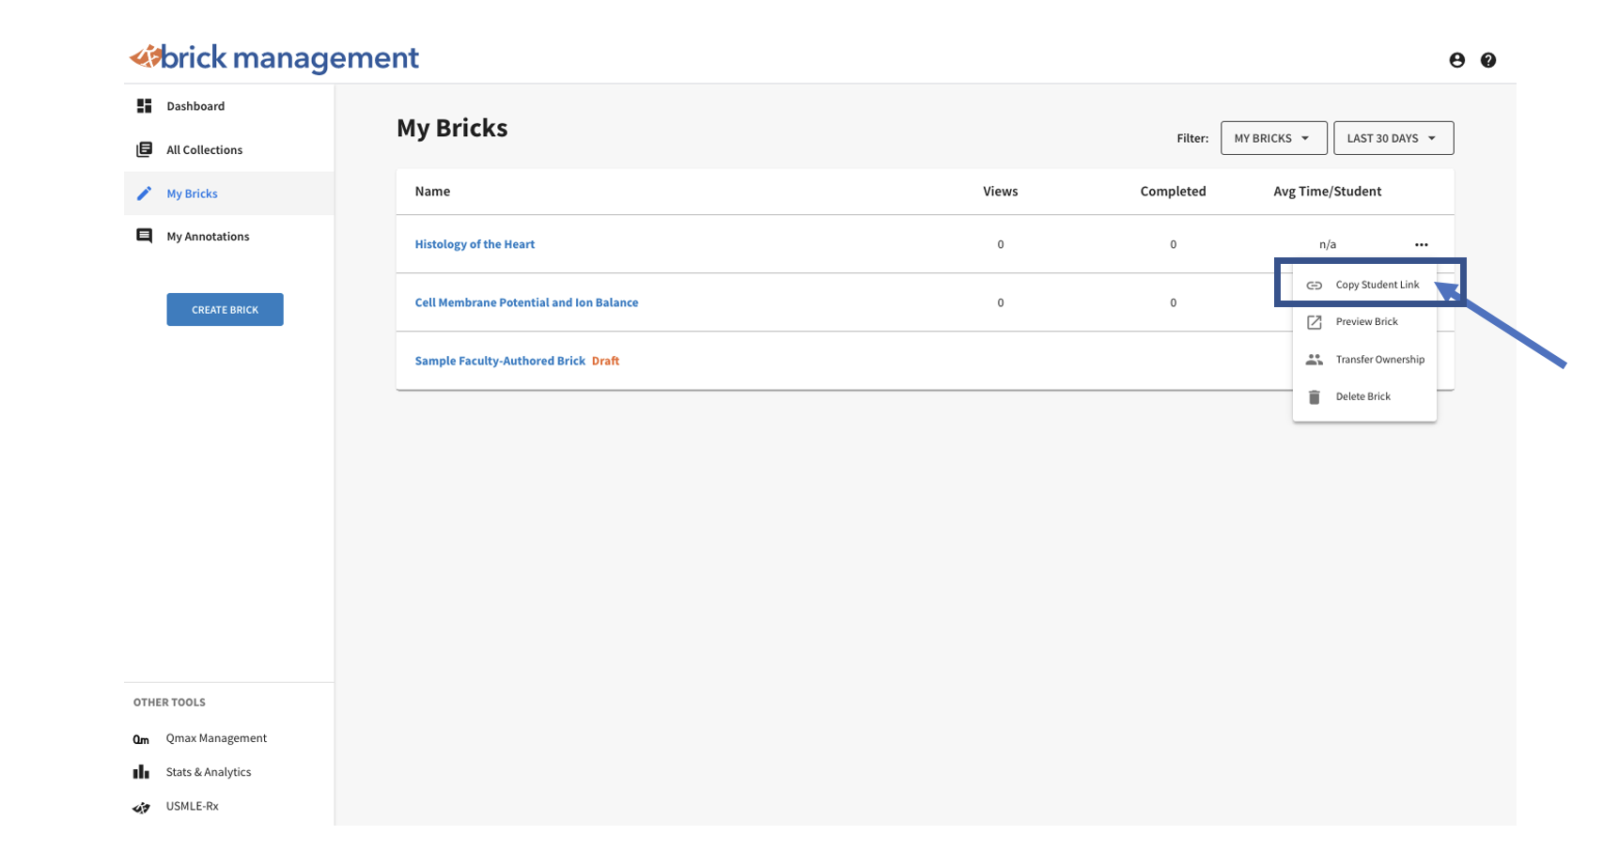This screenshot has height=866, width=1603.
Task: Click the n/a value for Histology row
Action: coord(1327,244)
